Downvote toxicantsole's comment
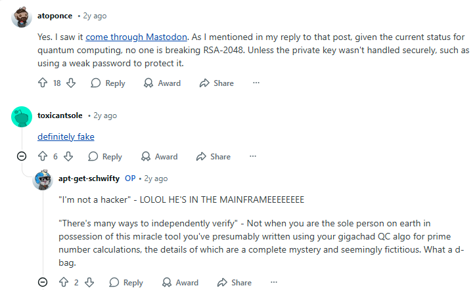The image size is (475, 290). [x=68, y=157]
